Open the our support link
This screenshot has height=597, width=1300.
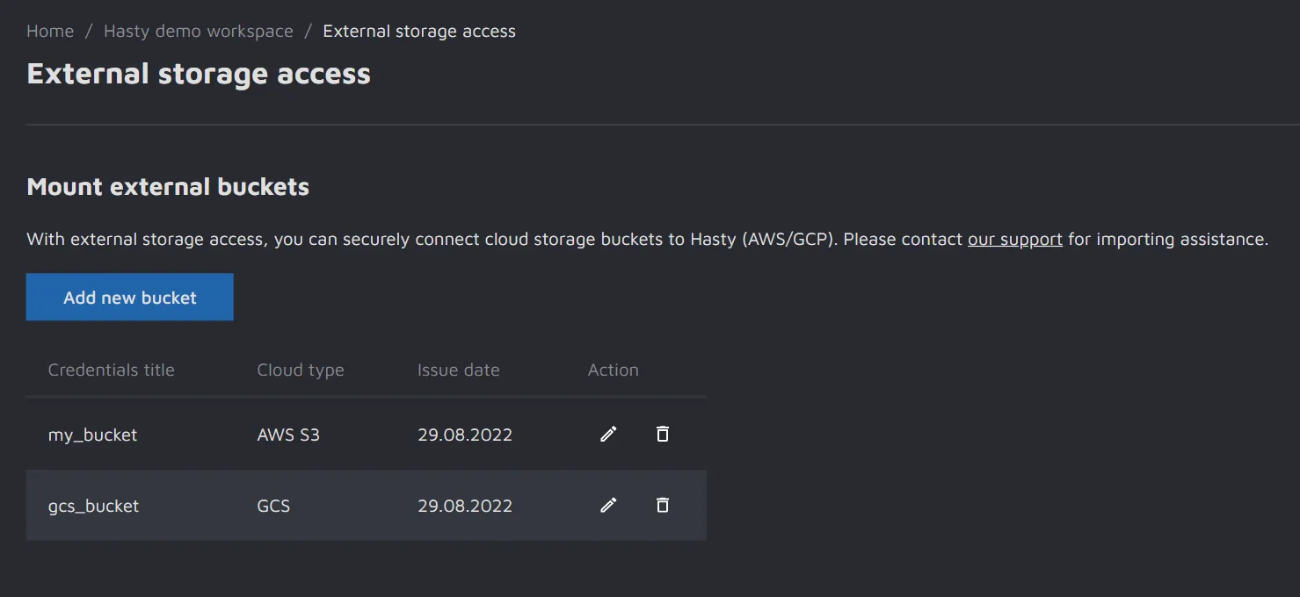tap(1014, 239)
